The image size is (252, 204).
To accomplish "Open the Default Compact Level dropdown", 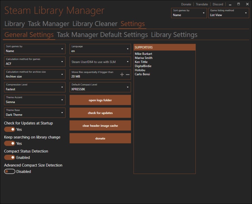I will 100,87.
